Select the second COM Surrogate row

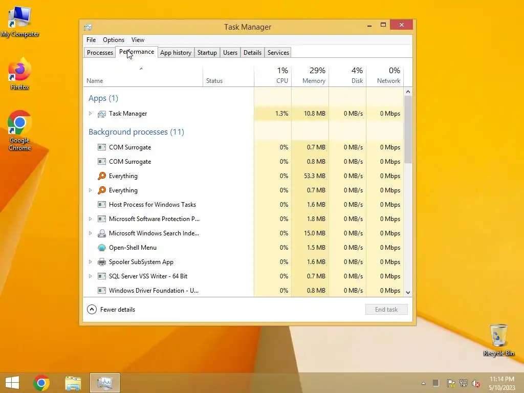point(243,162)
